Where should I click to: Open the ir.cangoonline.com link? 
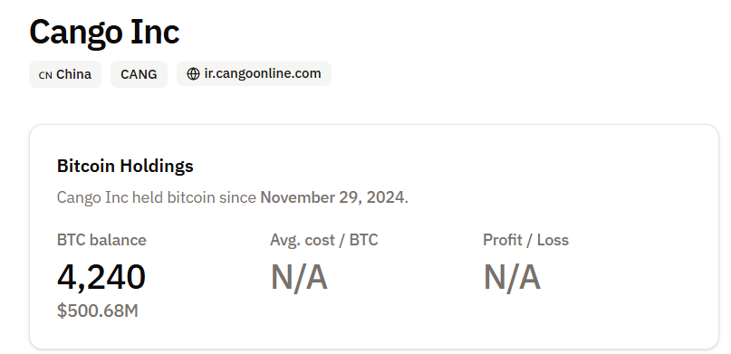(254, 73)
